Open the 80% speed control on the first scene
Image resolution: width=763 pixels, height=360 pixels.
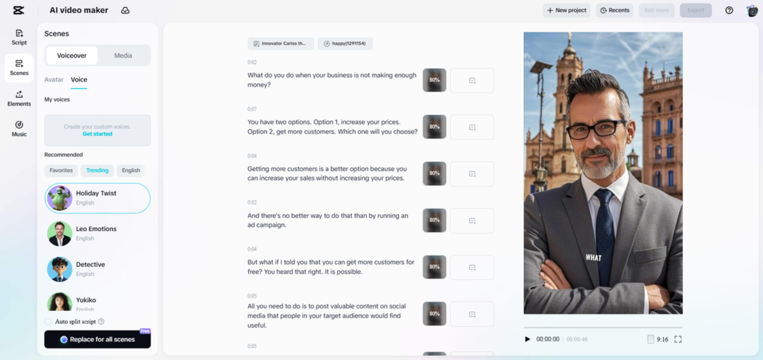coord(434,80)
